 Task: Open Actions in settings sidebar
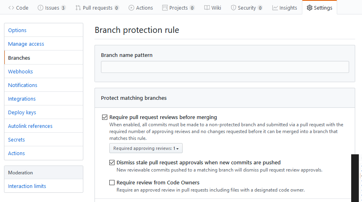(x=44, y=153)
